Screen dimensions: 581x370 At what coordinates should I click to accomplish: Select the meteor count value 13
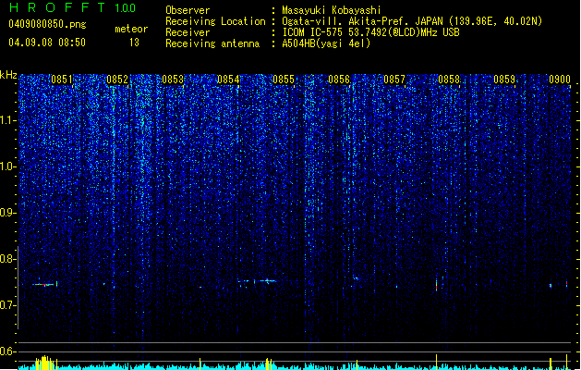pos(134,43)
